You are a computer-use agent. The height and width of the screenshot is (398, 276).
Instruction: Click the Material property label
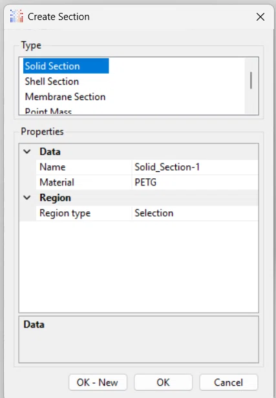pos(57,182)
